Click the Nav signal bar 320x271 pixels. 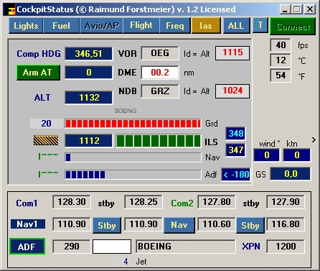(133, 157)
